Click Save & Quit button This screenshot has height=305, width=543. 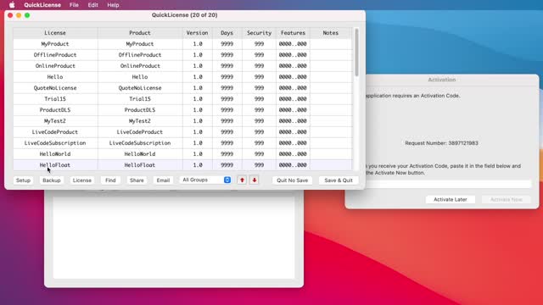pyautogui.click(x=339, y=180)
